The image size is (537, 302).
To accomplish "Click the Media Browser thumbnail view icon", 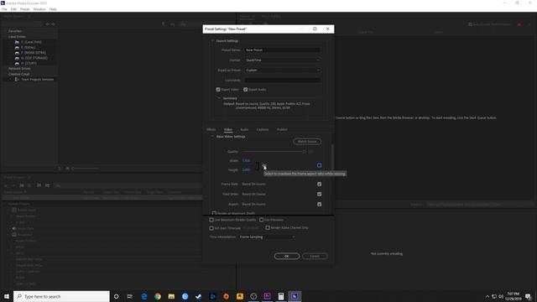I will click(x=67, y=169).
